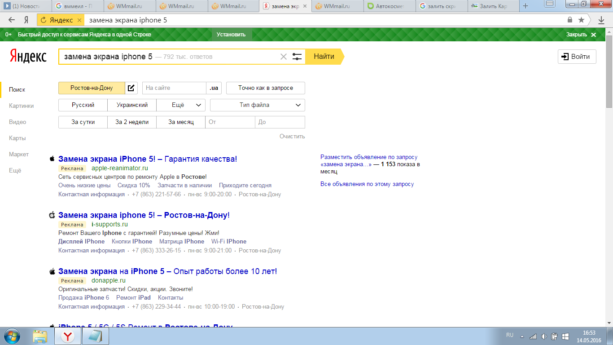
Task: Click the Yandex Browser taskbar icon
Action: click(68, 336)
